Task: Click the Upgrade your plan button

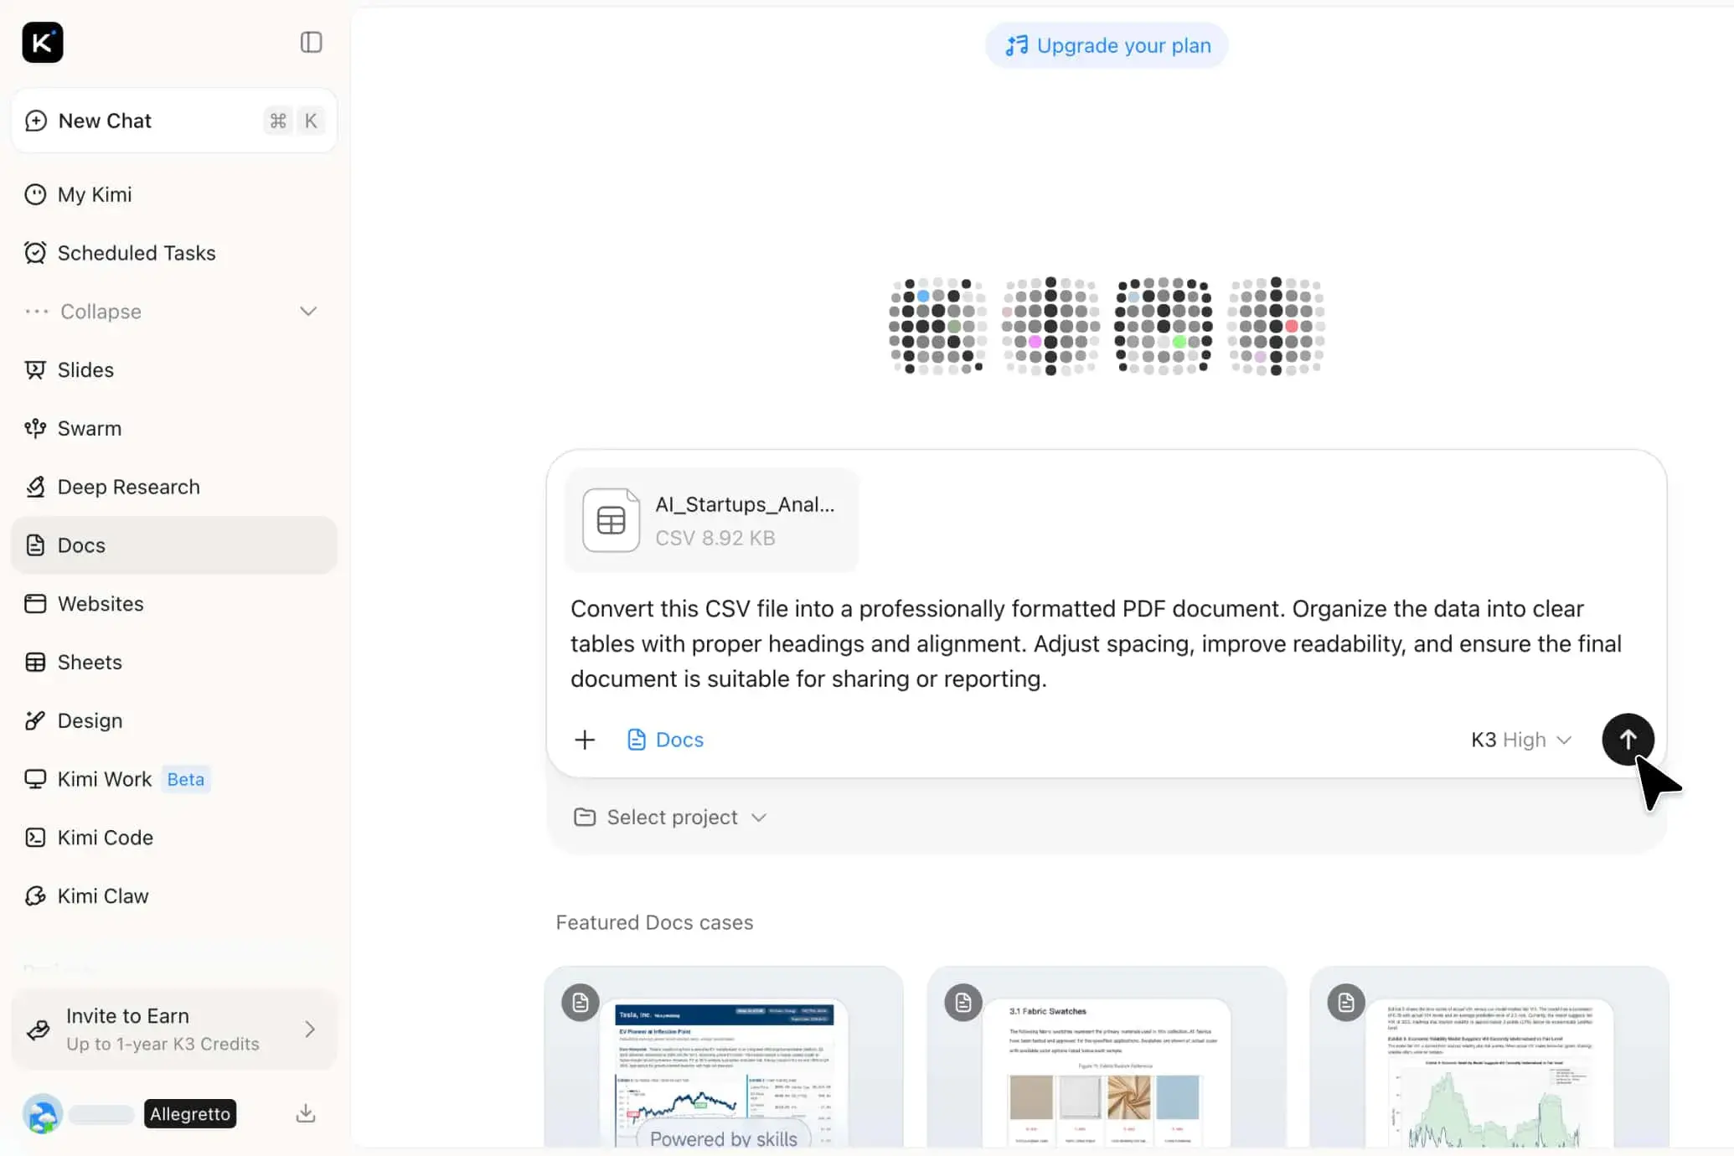Action: (1107, 45)
